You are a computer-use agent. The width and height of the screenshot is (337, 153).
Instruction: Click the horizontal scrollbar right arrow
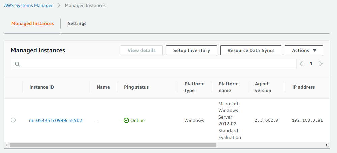click(327, 145)
